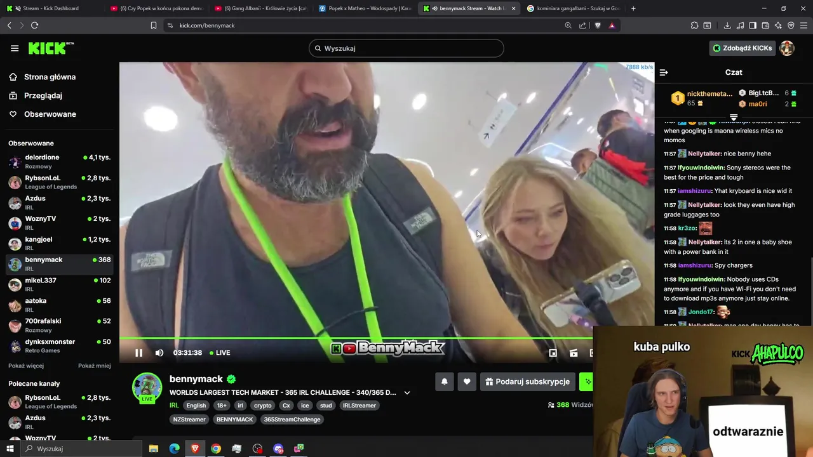This screenshot has width=813, height=457.
Task: Open the bennymack live avatar
Action: [147, 388]
